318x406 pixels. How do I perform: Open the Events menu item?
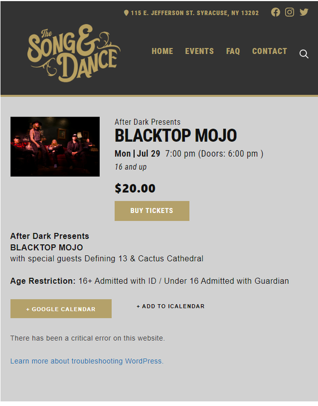(199, 51)
